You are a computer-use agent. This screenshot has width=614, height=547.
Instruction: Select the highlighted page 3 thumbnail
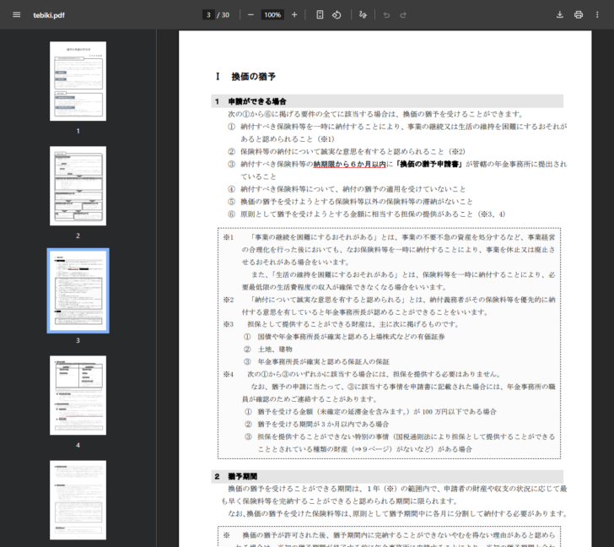[78, 290]
